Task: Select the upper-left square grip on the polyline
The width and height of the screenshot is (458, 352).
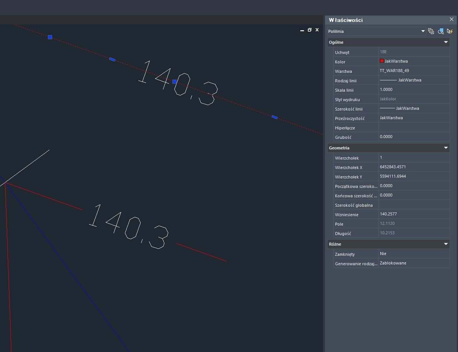Action: click(50, 37)
